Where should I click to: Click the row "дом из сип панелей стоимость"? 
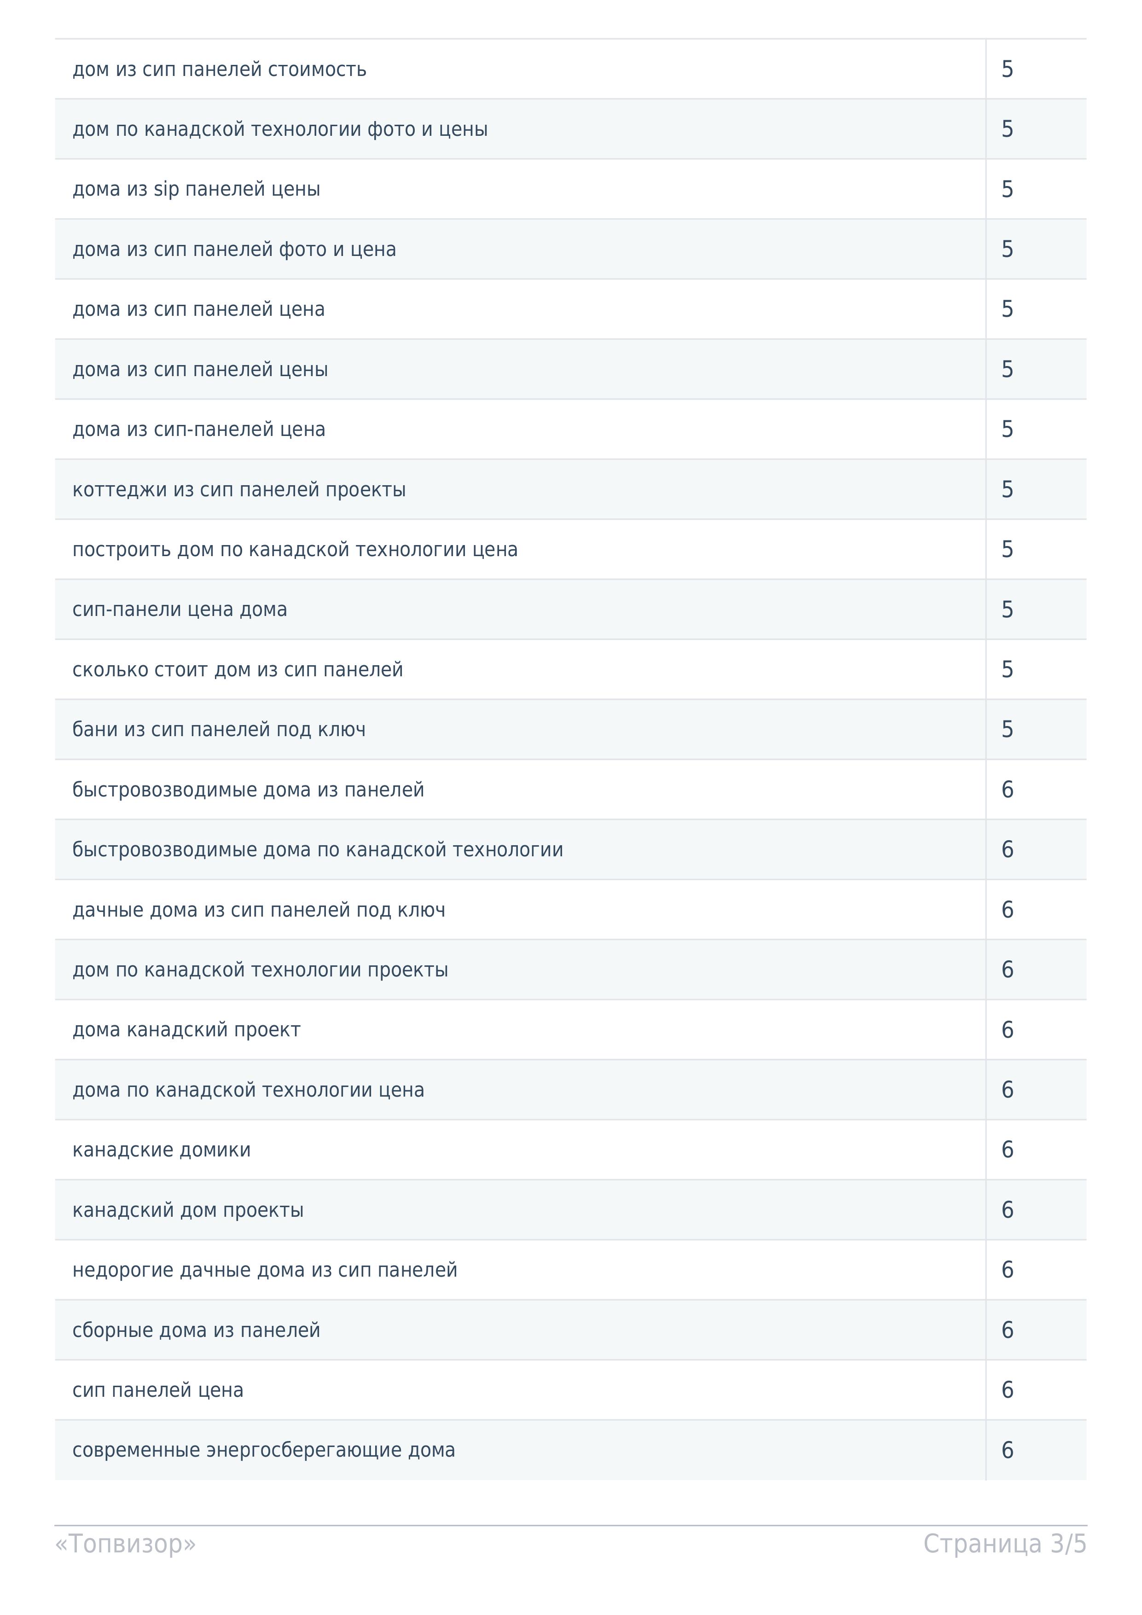[220, 70]
